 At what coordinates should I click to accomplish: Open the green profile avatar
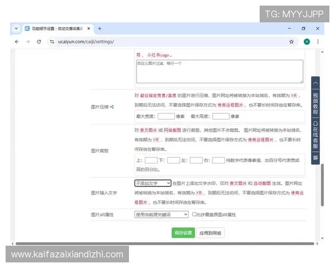pos(307,42)
